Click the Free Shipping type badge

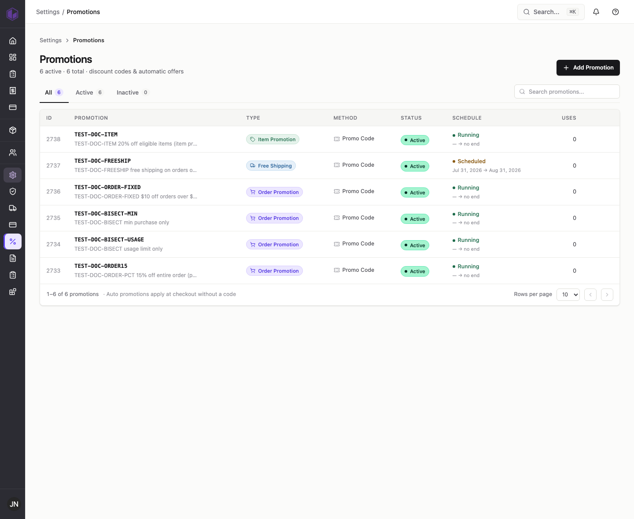coord(271,166)
